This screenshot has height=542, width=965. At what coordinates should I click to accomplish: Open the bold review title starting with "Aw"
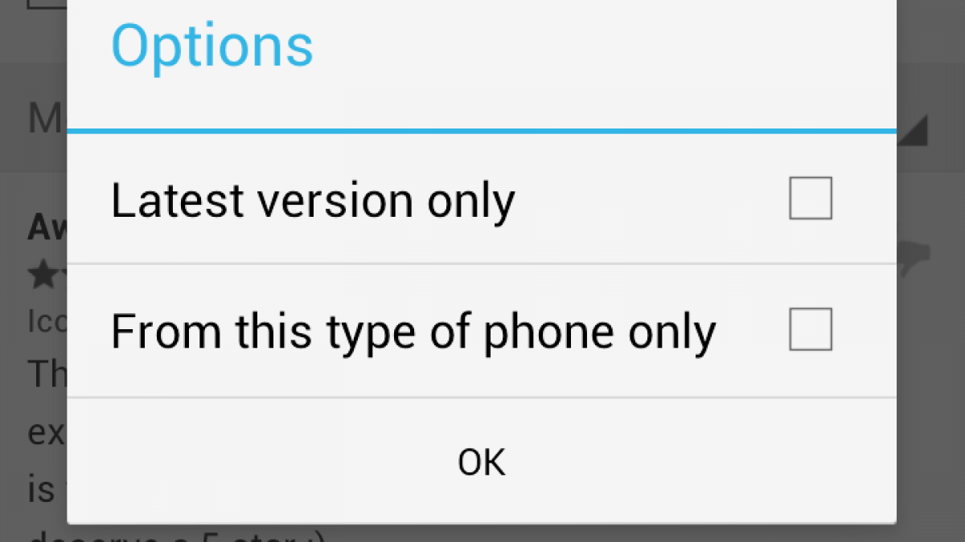pyautogui.click(x=47, y=227)
